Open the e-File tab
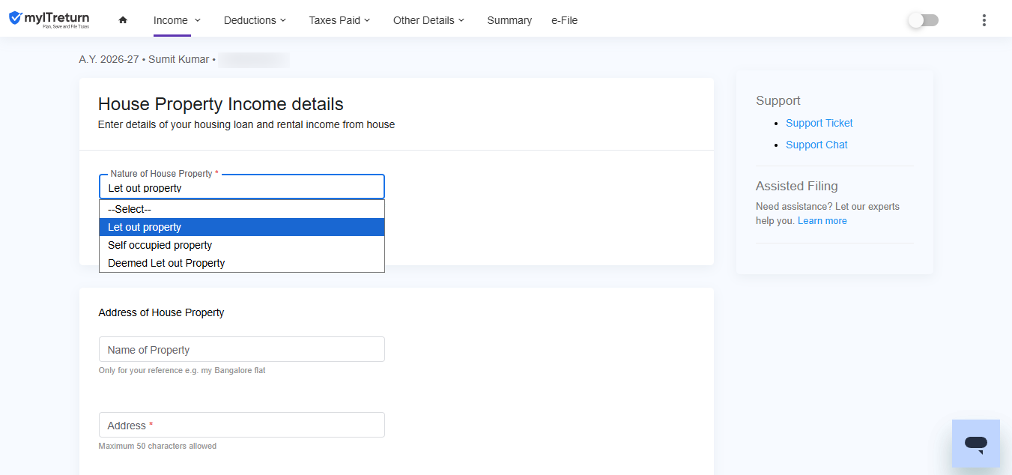This screenshot has width=1012, height=475. pyautogui.click(x=564, y=20)
